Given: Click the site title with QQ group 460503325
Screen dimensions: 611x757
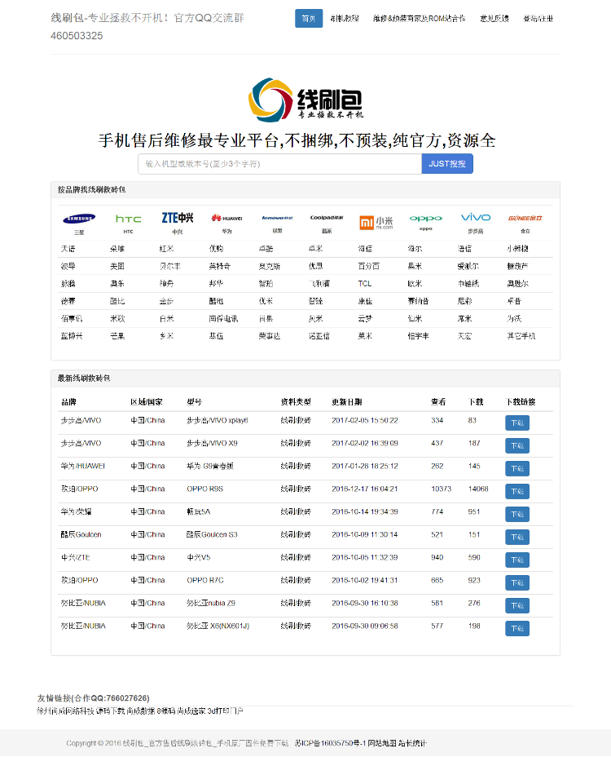Looking at the screenshot, I should pos(147,27).
